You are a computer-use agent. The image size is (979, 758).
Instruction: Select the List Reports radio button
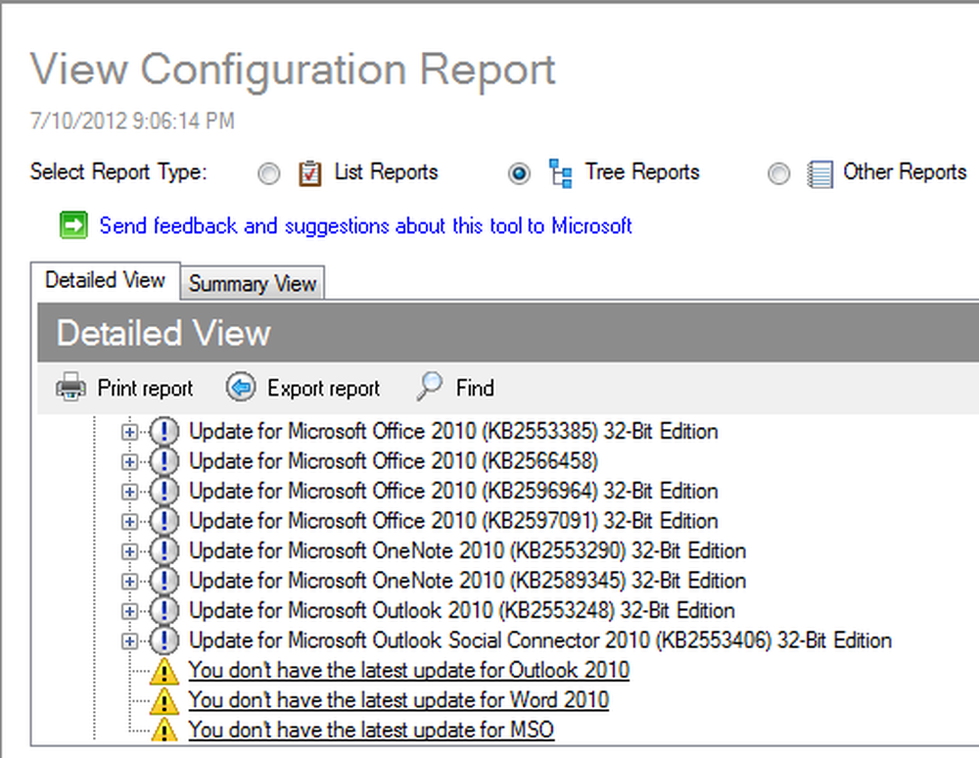269,173
